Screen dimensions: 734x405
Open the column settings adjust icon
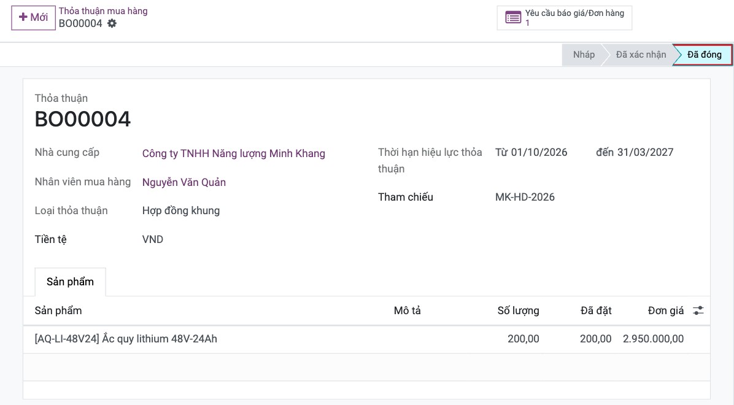tap(698, 310)
